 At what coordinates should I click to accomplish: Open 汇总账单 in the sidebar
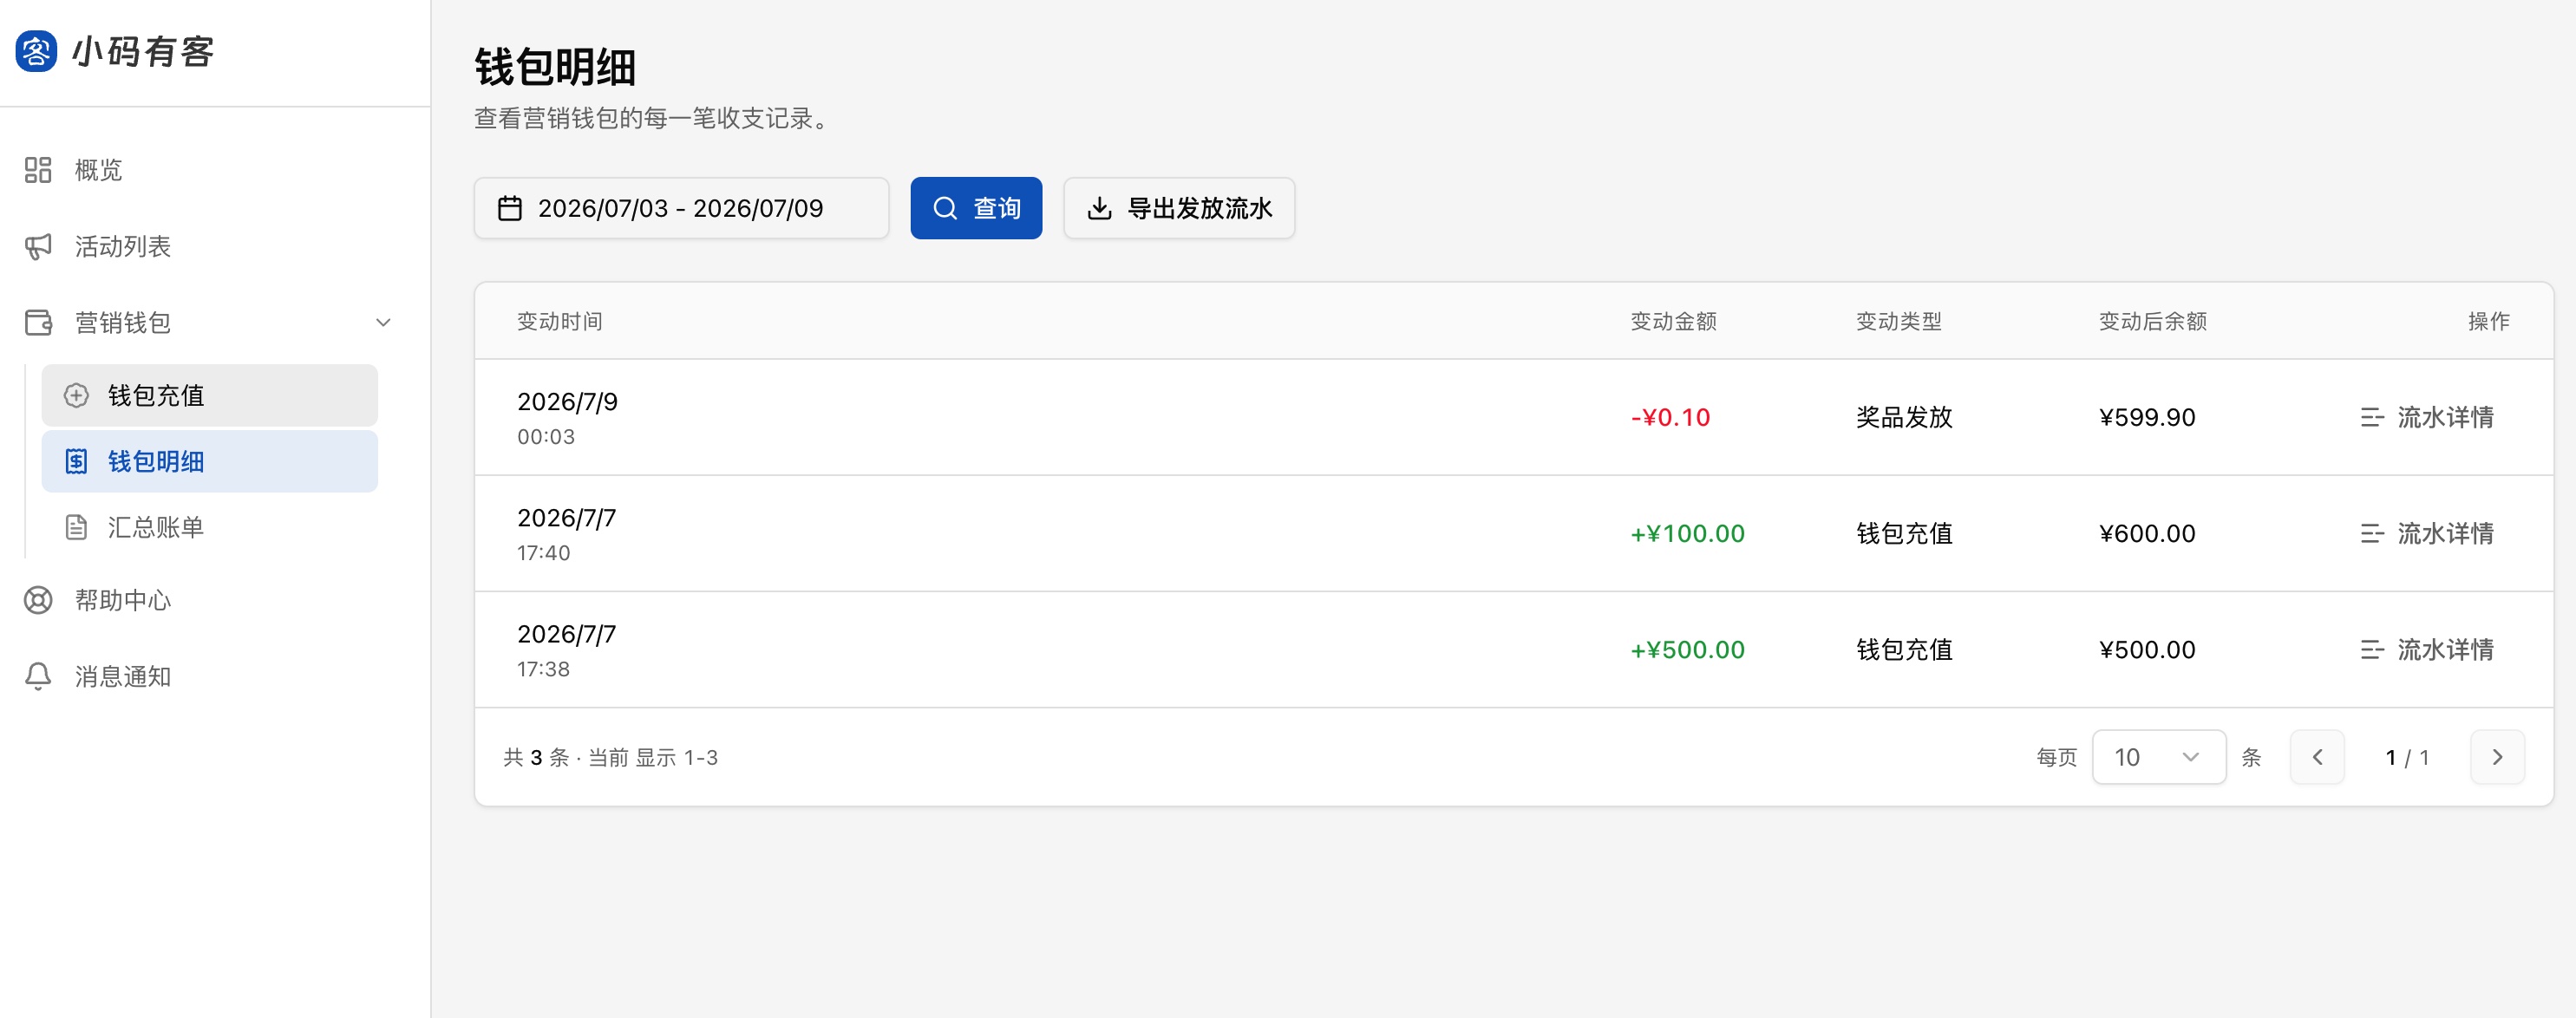[209, 528]
